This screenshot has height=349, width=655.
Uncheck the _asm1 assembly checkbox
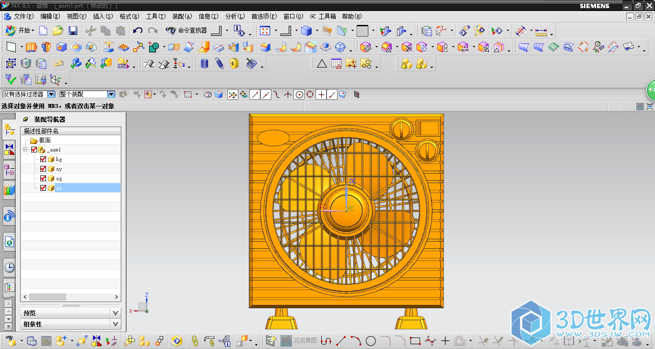pyautogui.click(x=34, y=150)
